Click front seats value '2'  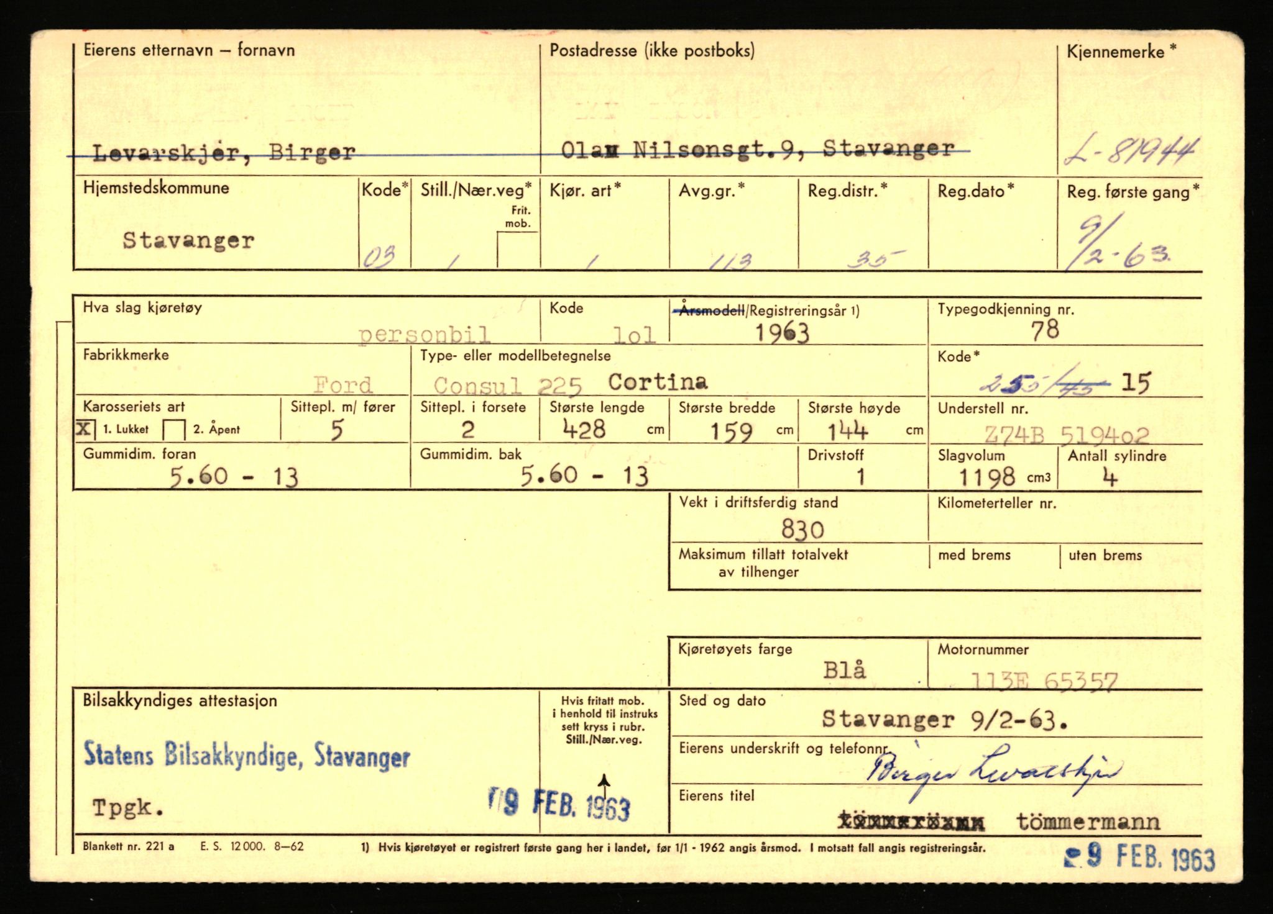coord(468,430)
